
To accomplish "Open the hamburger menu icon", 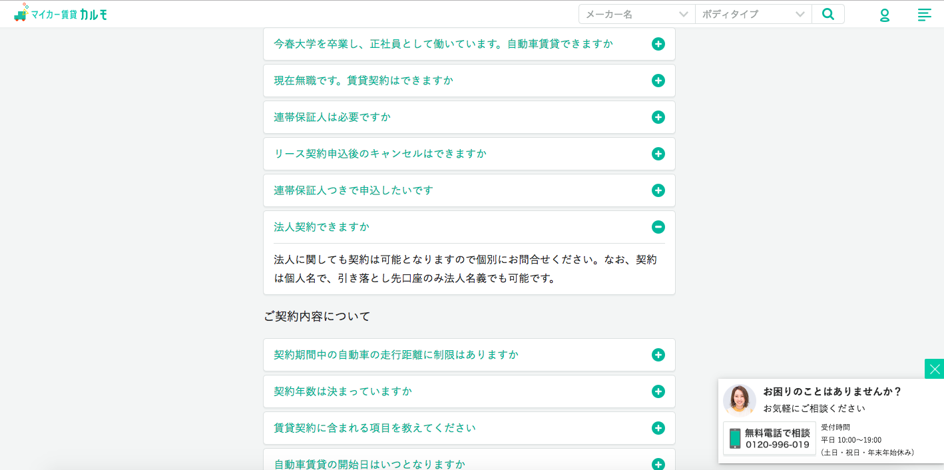I will point(924,15).
